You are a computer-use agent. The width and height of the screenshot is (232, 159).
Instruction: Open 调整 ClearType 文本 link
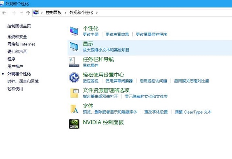[193, 112]
